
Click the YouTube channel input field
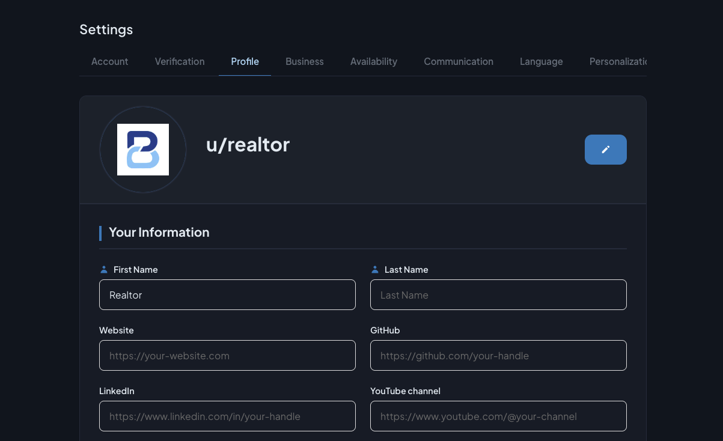click(498, 416)
